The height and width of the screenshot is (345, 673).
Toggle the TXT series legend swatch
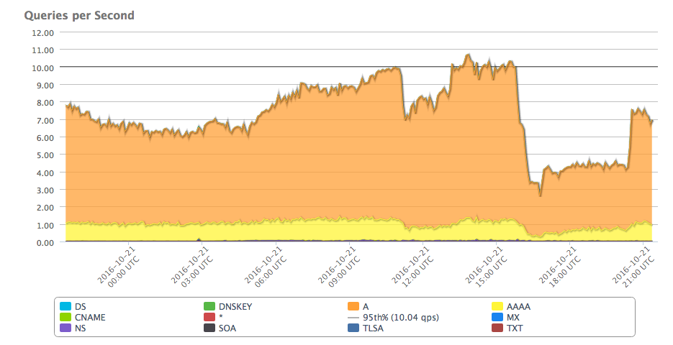click(x=497, y=328)
